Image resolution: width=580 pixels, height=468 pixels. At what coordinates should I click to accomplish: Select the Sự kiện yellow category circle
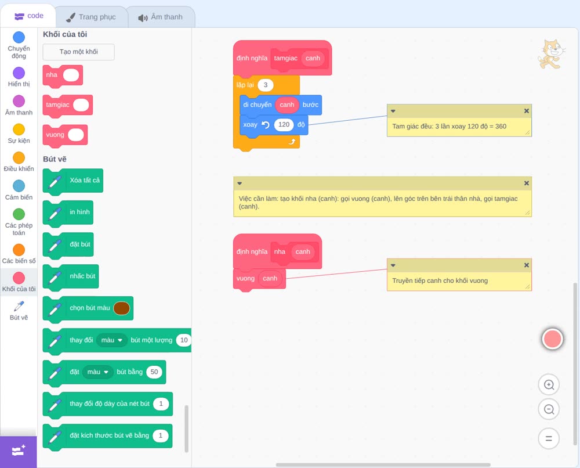click(x=19, y=129)
